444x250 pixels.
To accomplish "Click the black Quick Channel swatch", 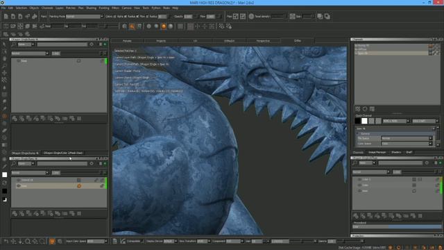I will 358,121.
